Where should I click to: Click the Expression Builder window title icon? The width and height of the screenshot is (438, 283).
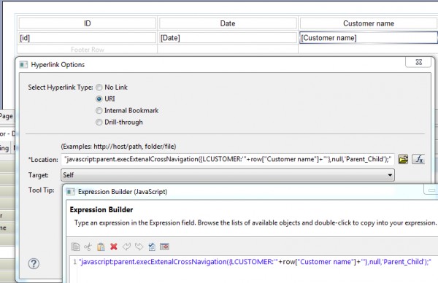click(70, 192)
